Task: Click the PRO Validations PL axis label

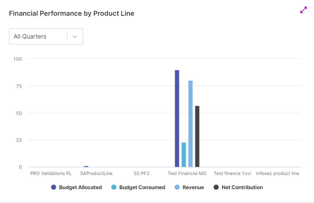Action: 51,173
